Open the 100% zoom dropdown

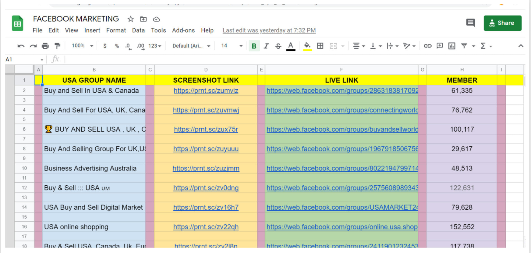[x=82, y=46]
